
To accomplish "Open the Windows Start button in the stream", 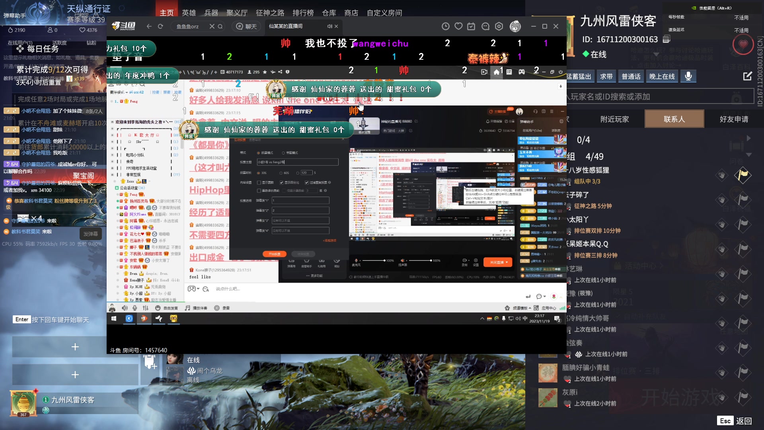I will [x=114, y=319].
